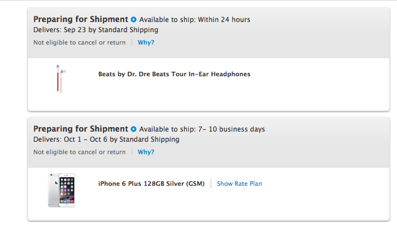397x231 pixels.
Task: Click Preparing for Shipment heading above Sep 23 delivery
Action: pos(81,19)
